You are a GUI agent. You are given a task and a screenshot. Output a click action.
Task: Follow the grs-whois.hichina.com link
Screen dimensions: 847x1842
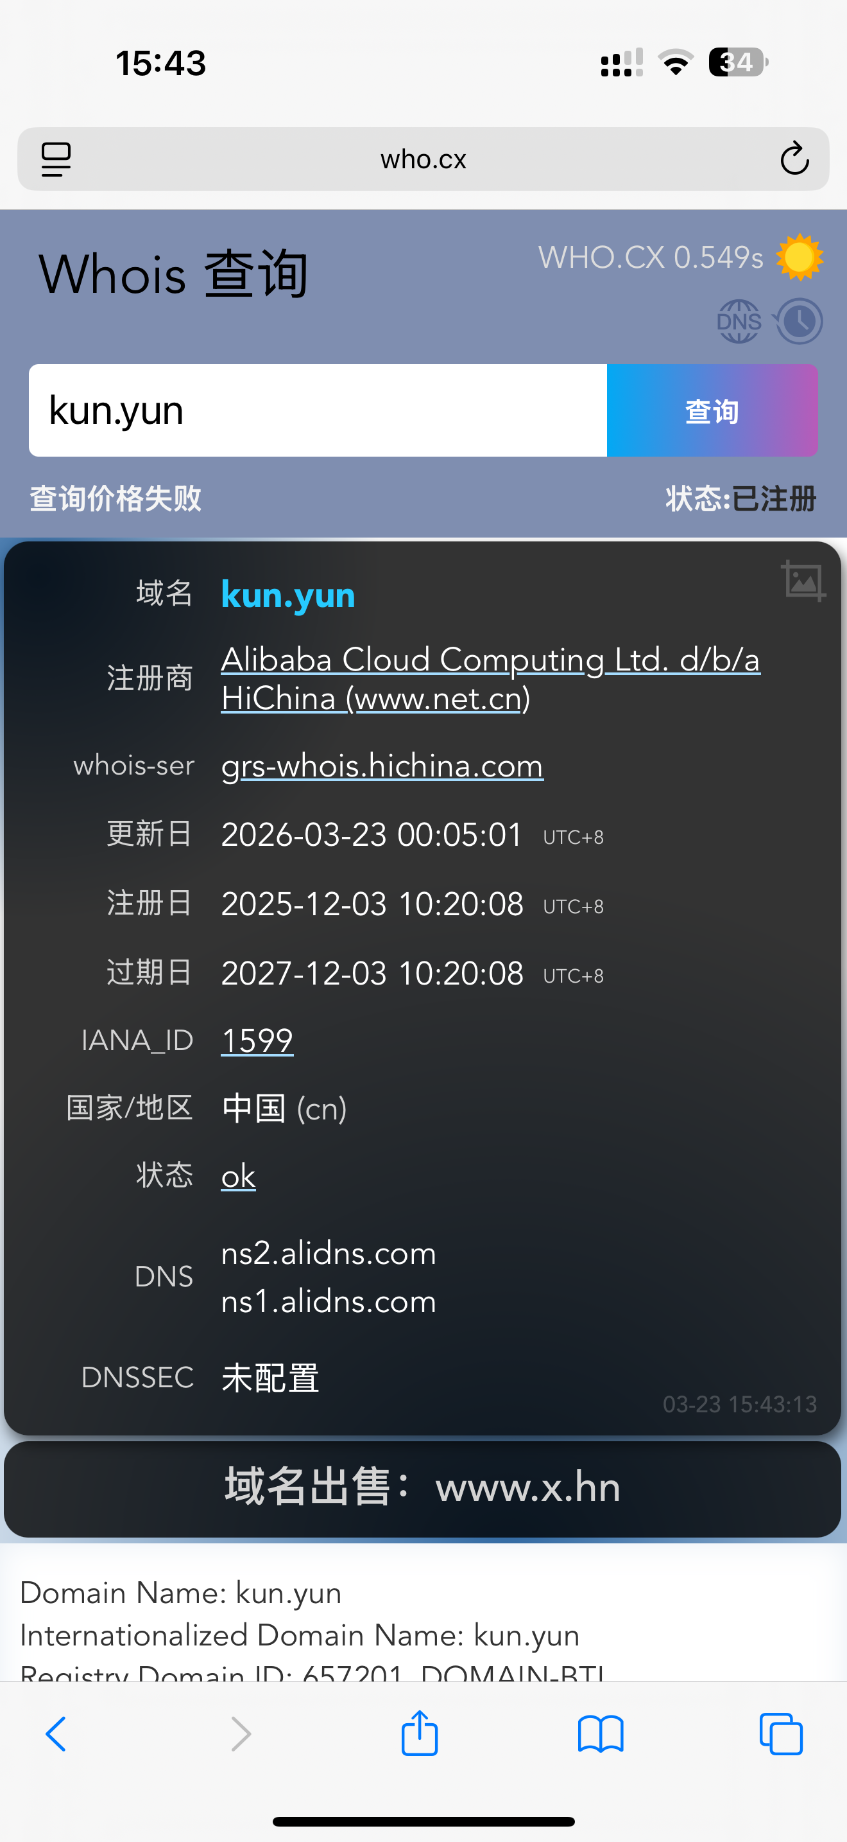[382, 766]
